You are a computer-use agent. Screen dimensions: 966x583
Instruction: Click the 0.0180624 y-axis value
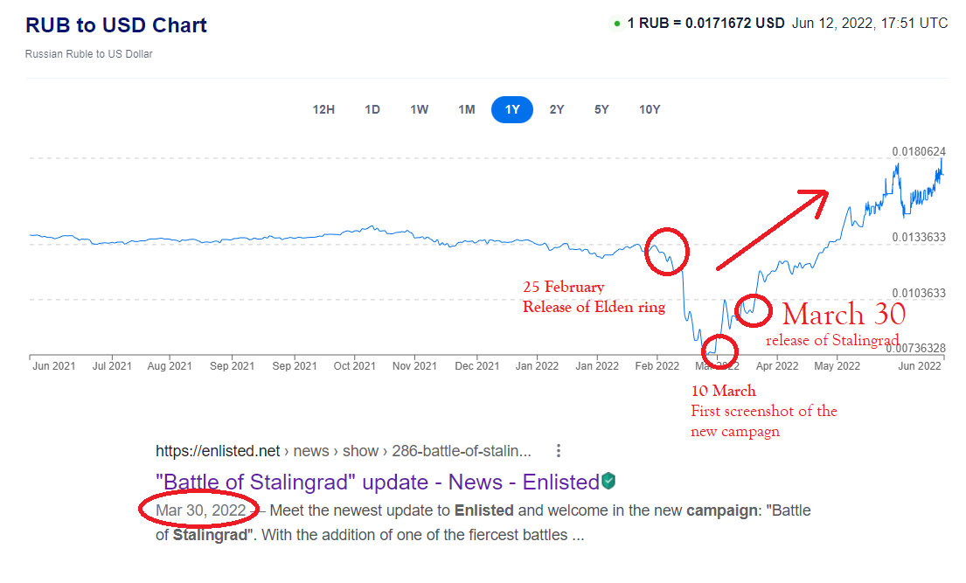point(919,151)
